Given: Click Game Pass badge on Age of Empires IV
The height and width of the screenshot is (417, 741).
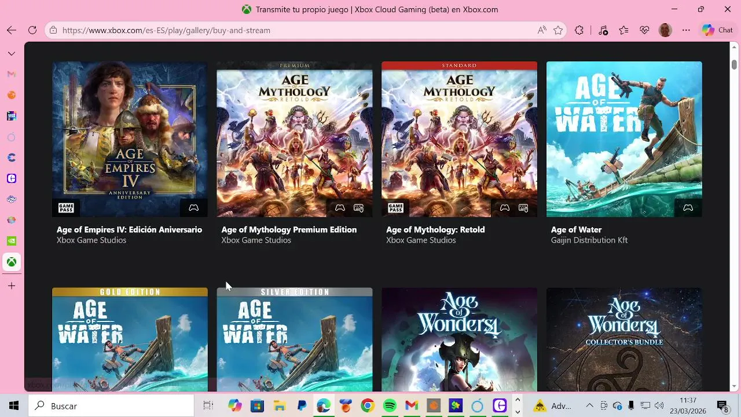Looking at the screenshot, I should pos(66,207).
